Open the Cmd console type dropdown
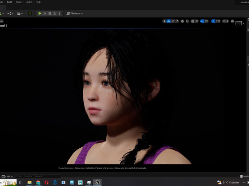 point(7,176)
